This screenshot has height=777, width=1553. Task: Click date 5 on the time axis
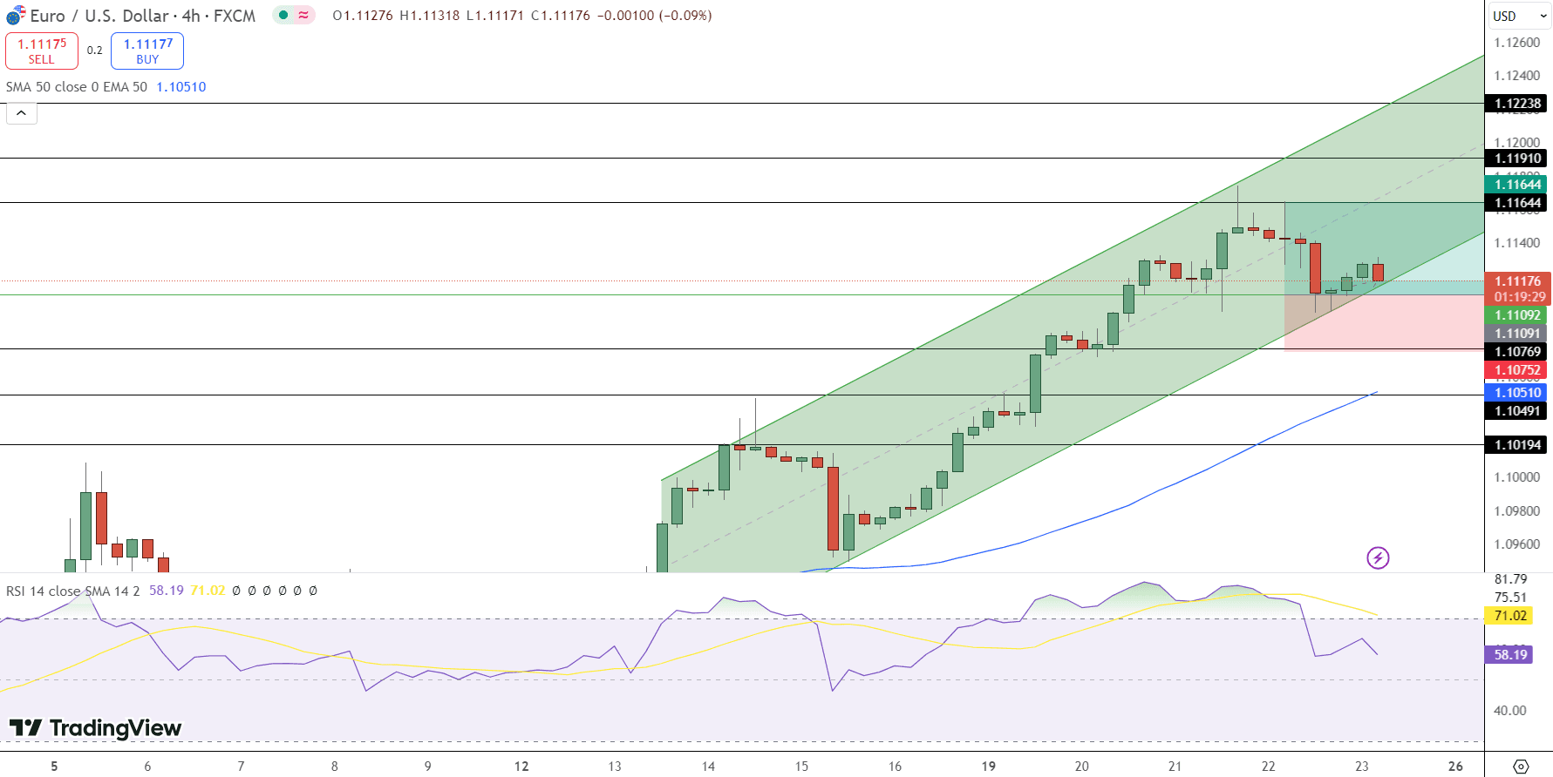click(54, 767)
